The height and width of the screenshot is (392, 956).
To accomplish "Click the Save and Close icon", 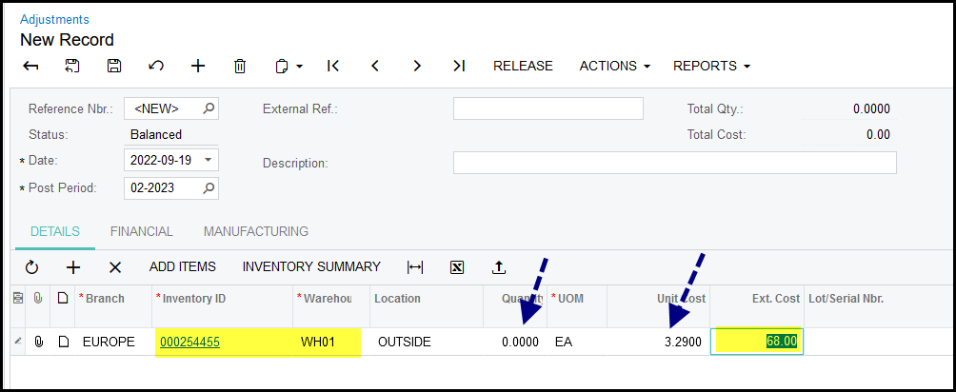I will [x=72, y=66].
